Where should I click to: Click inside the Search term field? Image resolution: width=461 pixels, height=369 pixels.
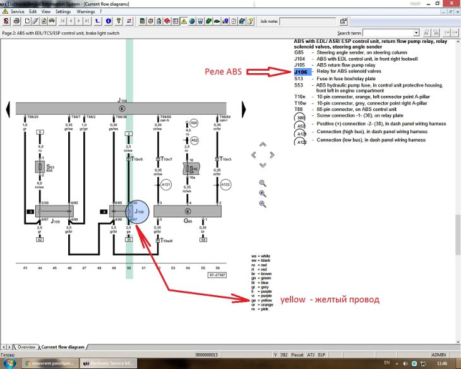(388, 33)
